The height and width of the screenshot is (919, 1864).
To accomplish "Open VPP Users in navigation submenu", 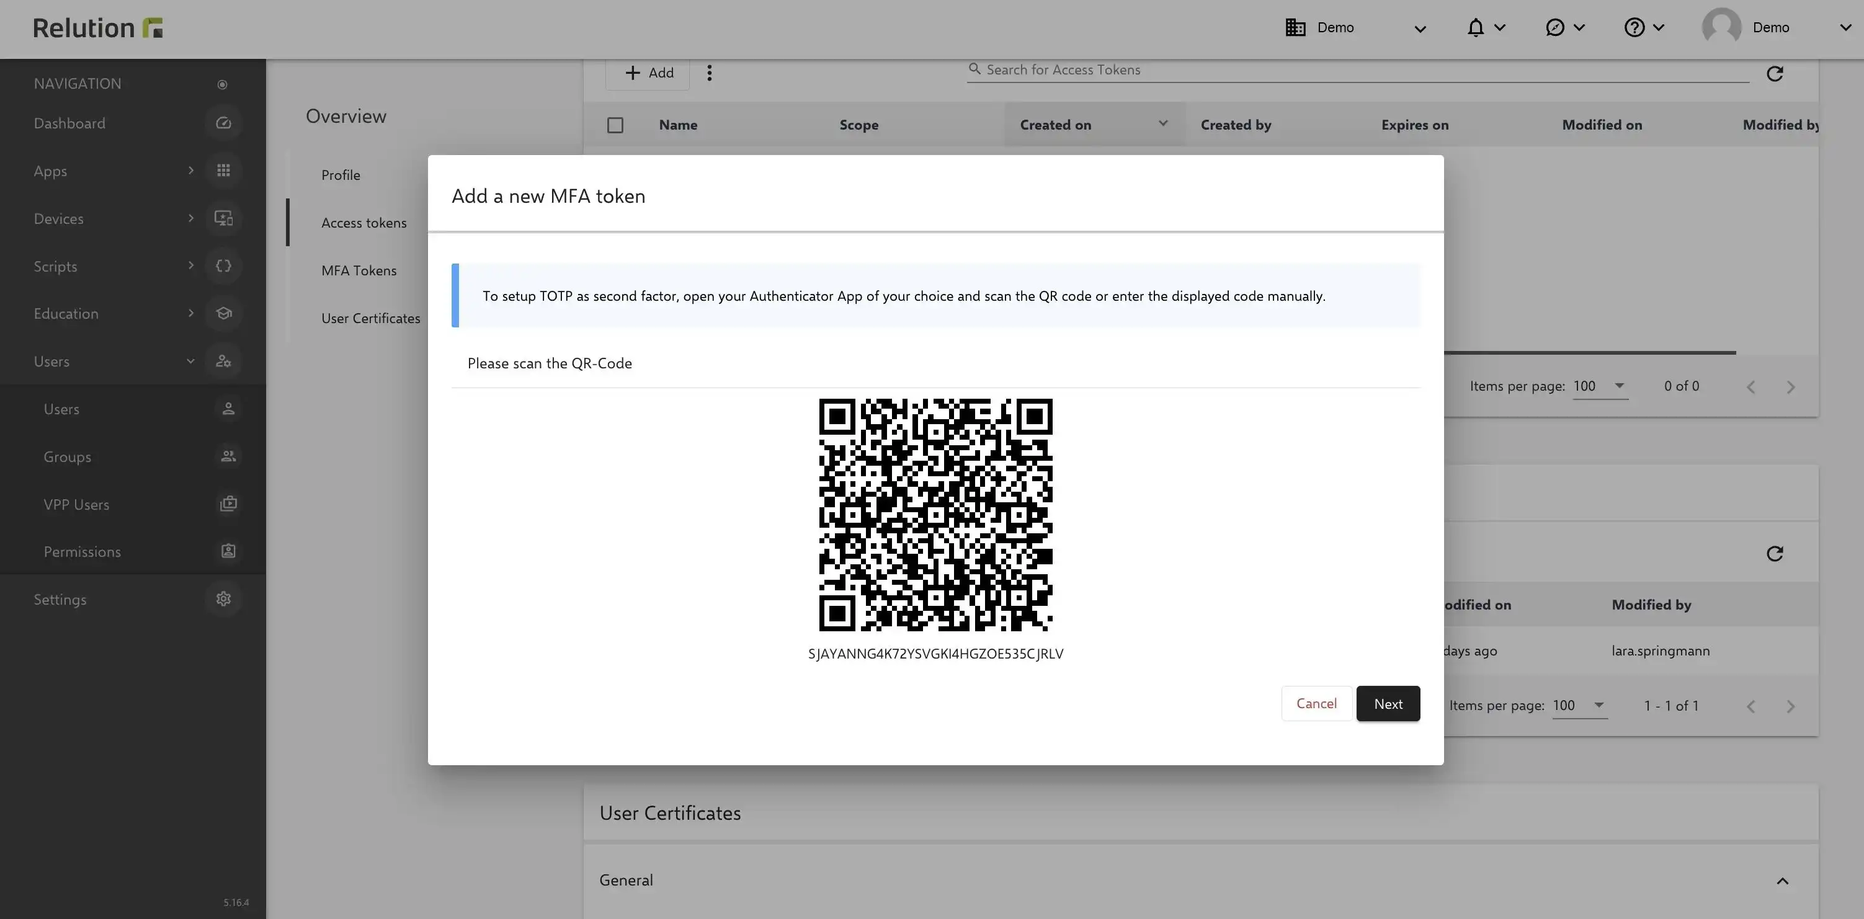I will coord(77,504).
